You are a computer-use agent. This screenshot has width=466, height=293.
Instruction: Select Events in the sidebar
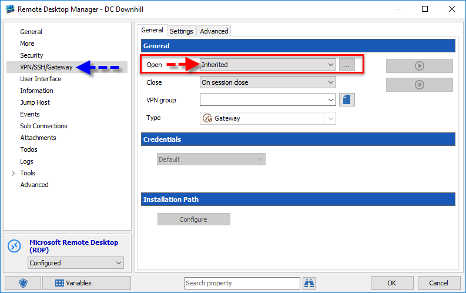pos(30,114)
